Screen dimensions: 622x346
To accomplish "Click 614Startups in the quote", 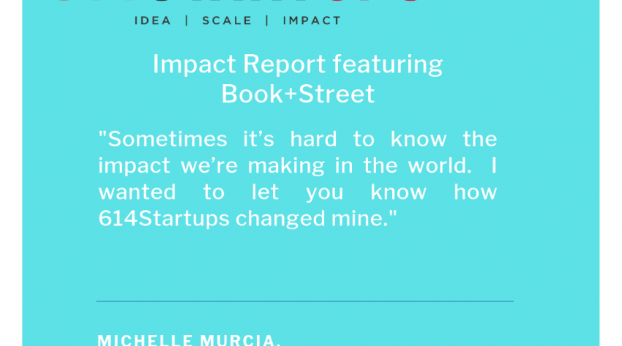I will tap(164, 218).
